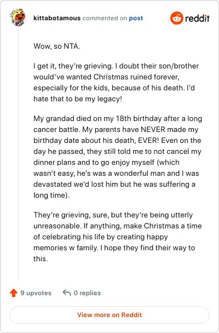Follow the blue 'post' link
The width and height of the screenshot is (219, 333).
point(136,18)
